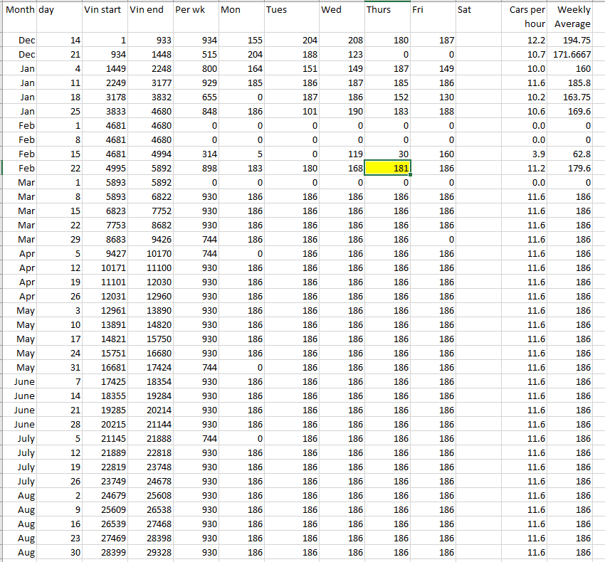
Task: Click the Vin start cell 24679
Action: click(105, 496)
